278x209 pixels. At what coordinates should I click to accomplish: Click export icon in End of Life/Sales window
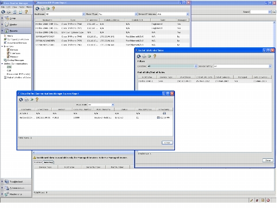point(150,56)
